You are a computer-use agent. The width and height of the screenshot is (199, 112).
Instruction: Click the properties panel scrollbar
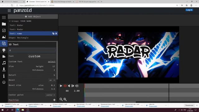coord(57,61)
